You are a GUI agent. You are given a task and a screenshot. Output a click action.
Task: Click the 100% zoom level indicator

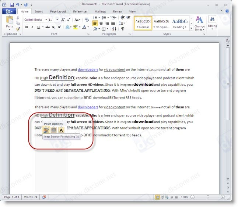(x=185, y=197)
